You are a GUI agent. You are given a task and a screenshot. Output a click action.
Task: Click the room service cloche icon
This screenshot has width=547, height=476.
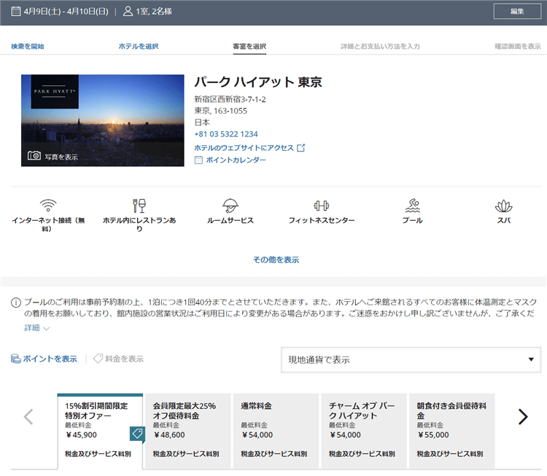pyautogui.click(x=230, y=205)
